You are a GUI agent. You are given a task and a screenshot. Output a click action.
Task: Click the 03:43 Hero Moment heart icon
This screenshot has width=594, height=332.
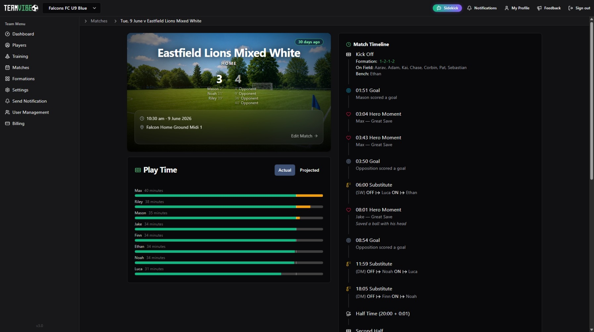pos(348,138)
